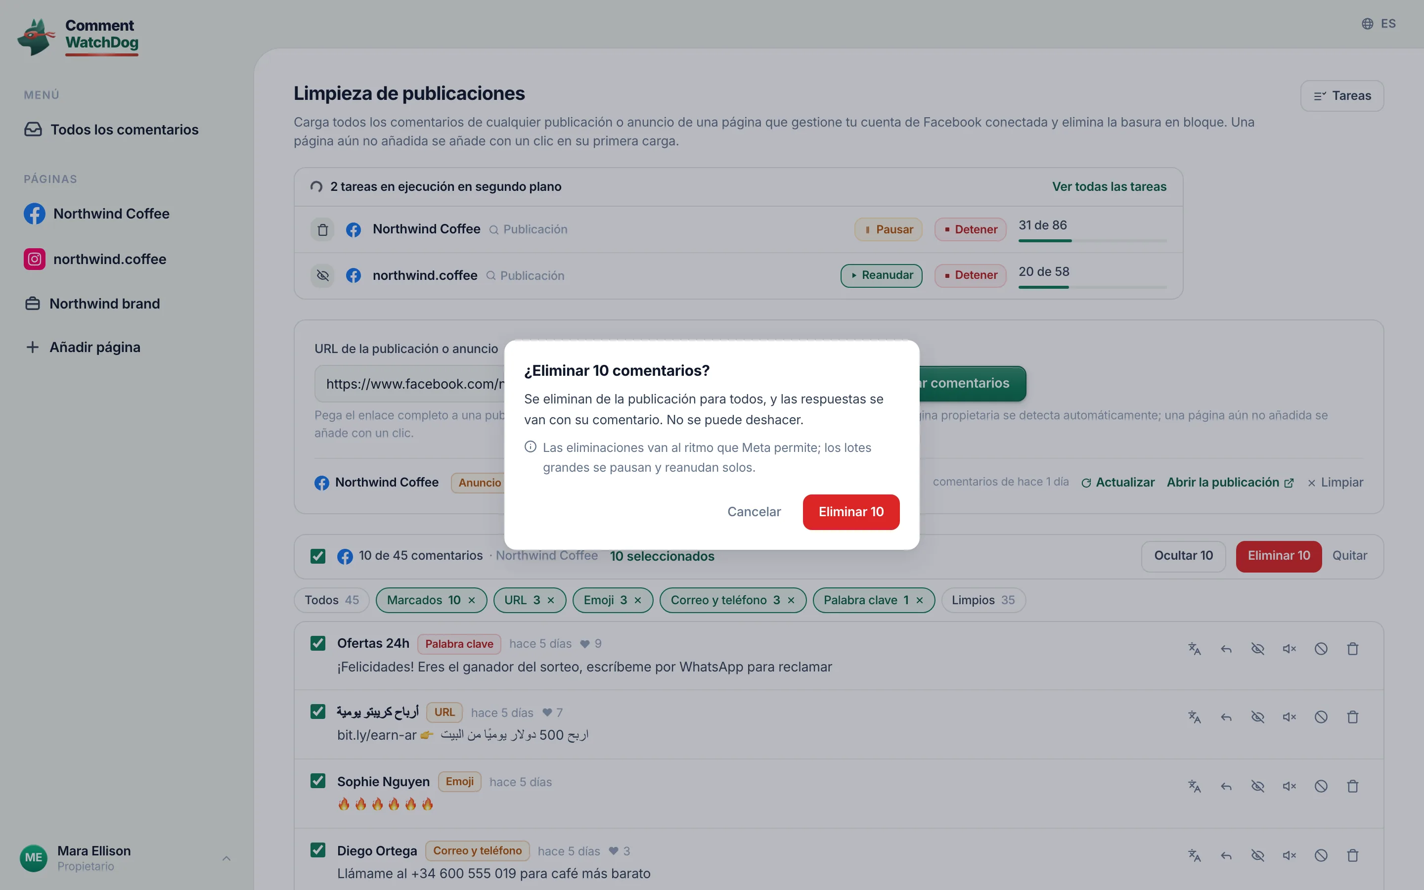Click trash icon of Northwind Coffee task
Screen dimensions: 1424x890
pyautogui.click(x=322, y=229)
